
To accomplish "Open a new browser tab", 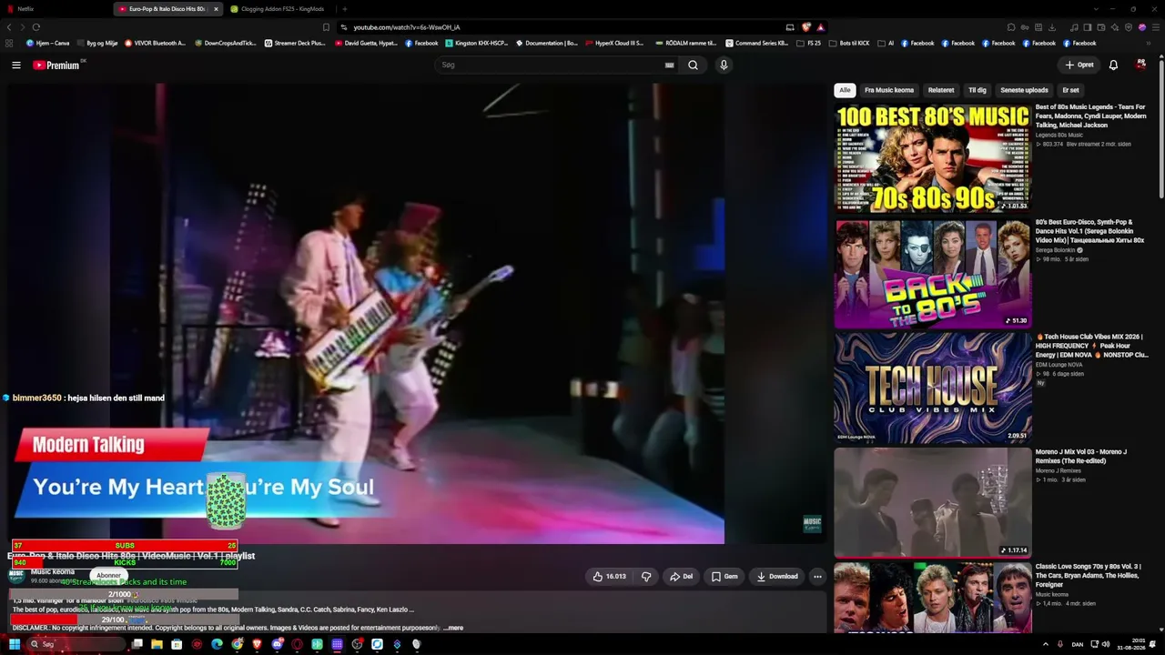I will 344,9.
